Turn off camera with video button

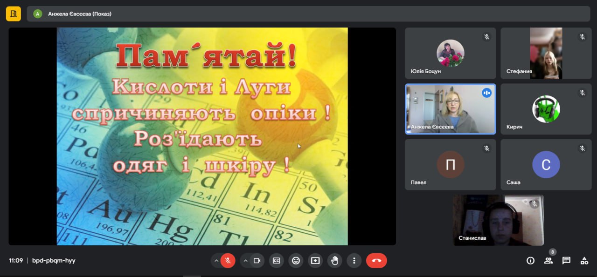coord(257,261)
